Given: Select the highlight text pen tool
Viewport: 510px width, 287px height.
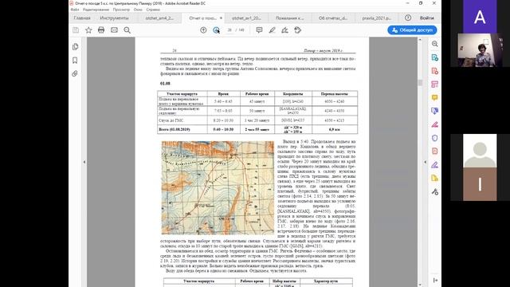Looking at the screenshot, I should 273,30.
